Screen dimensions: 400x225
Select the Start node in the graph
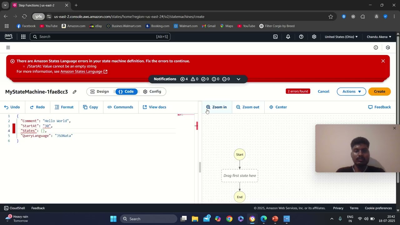(x=240, y=154)
